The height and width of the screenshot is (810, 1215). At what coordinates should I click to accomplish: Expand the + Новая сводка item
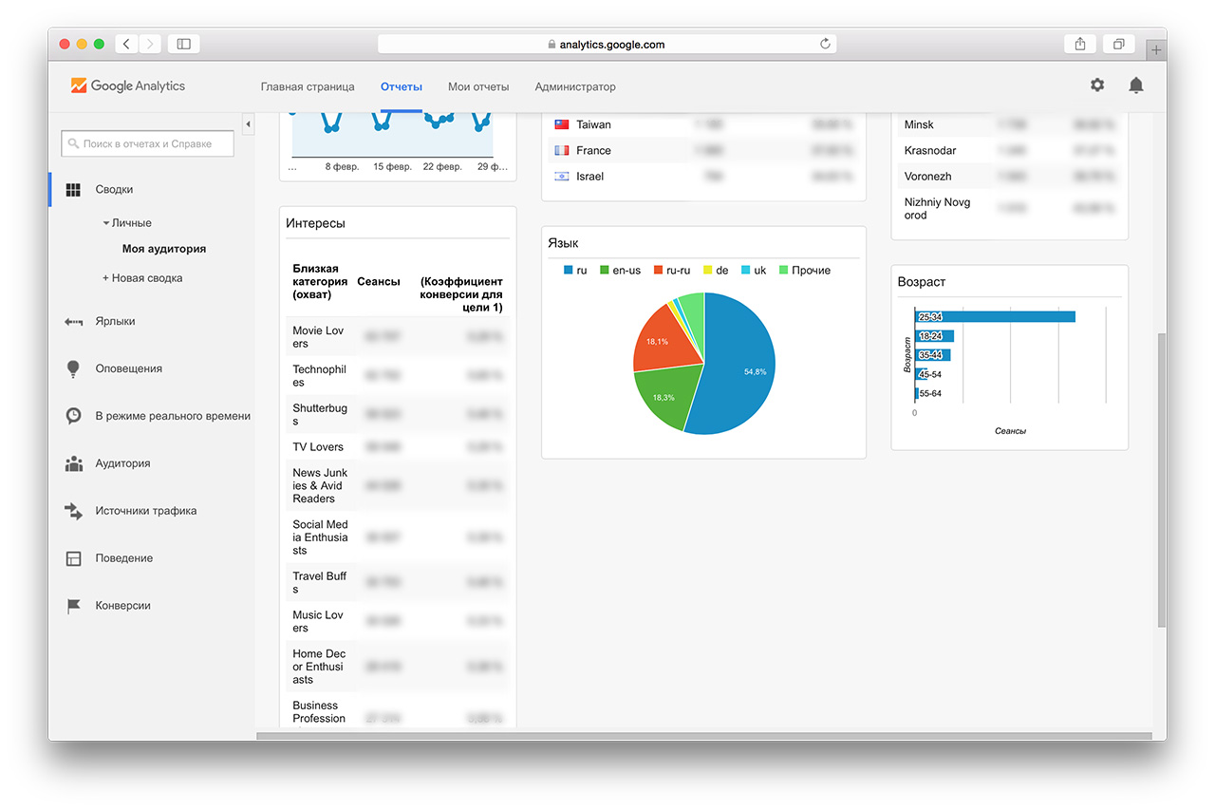point(142,278)
